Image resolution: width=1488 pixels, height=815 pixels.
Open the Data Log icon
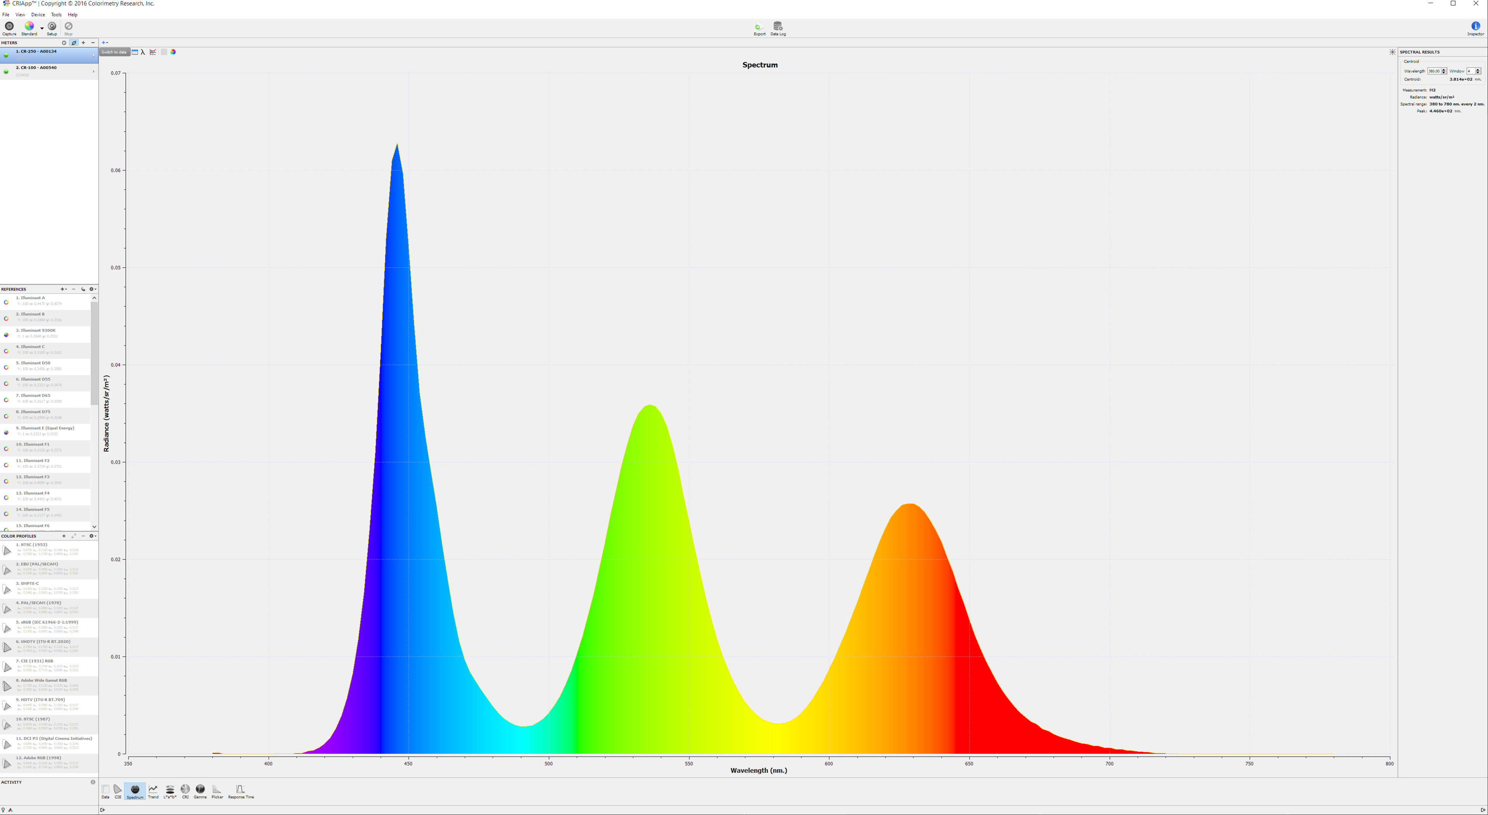pos(777,27)
